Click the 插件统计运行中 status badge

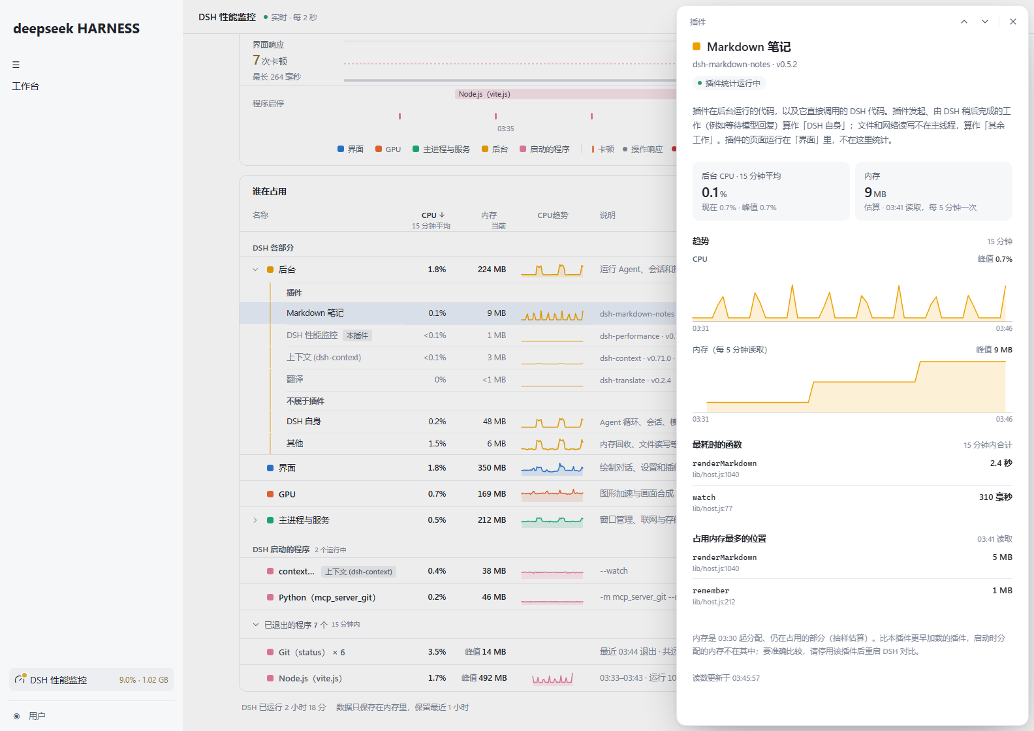coord(728,83)
